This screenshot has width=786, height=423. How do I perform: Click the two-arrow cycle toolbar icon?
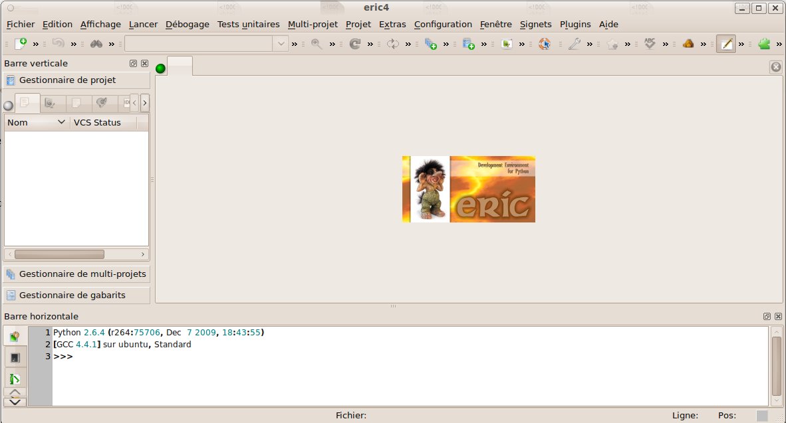coord(392,44)
